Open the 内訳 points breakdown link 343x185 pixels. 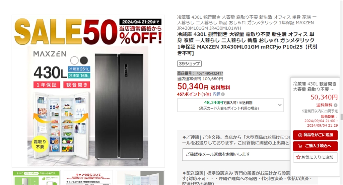pyautogui.click(x=216, y=94)
